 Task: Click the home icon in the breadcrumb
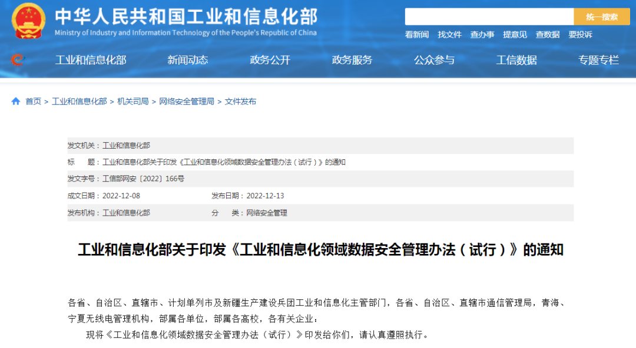point(15,101)
